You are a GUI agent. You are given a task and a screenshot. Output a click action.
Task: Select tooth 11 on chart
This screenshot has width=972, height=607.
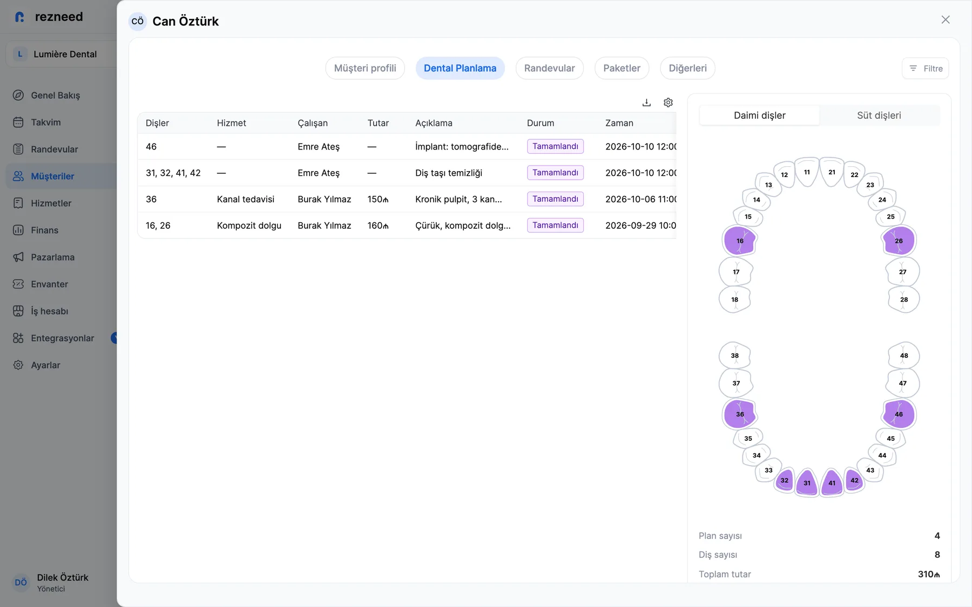pyautogui.click(x=807, y=172)
